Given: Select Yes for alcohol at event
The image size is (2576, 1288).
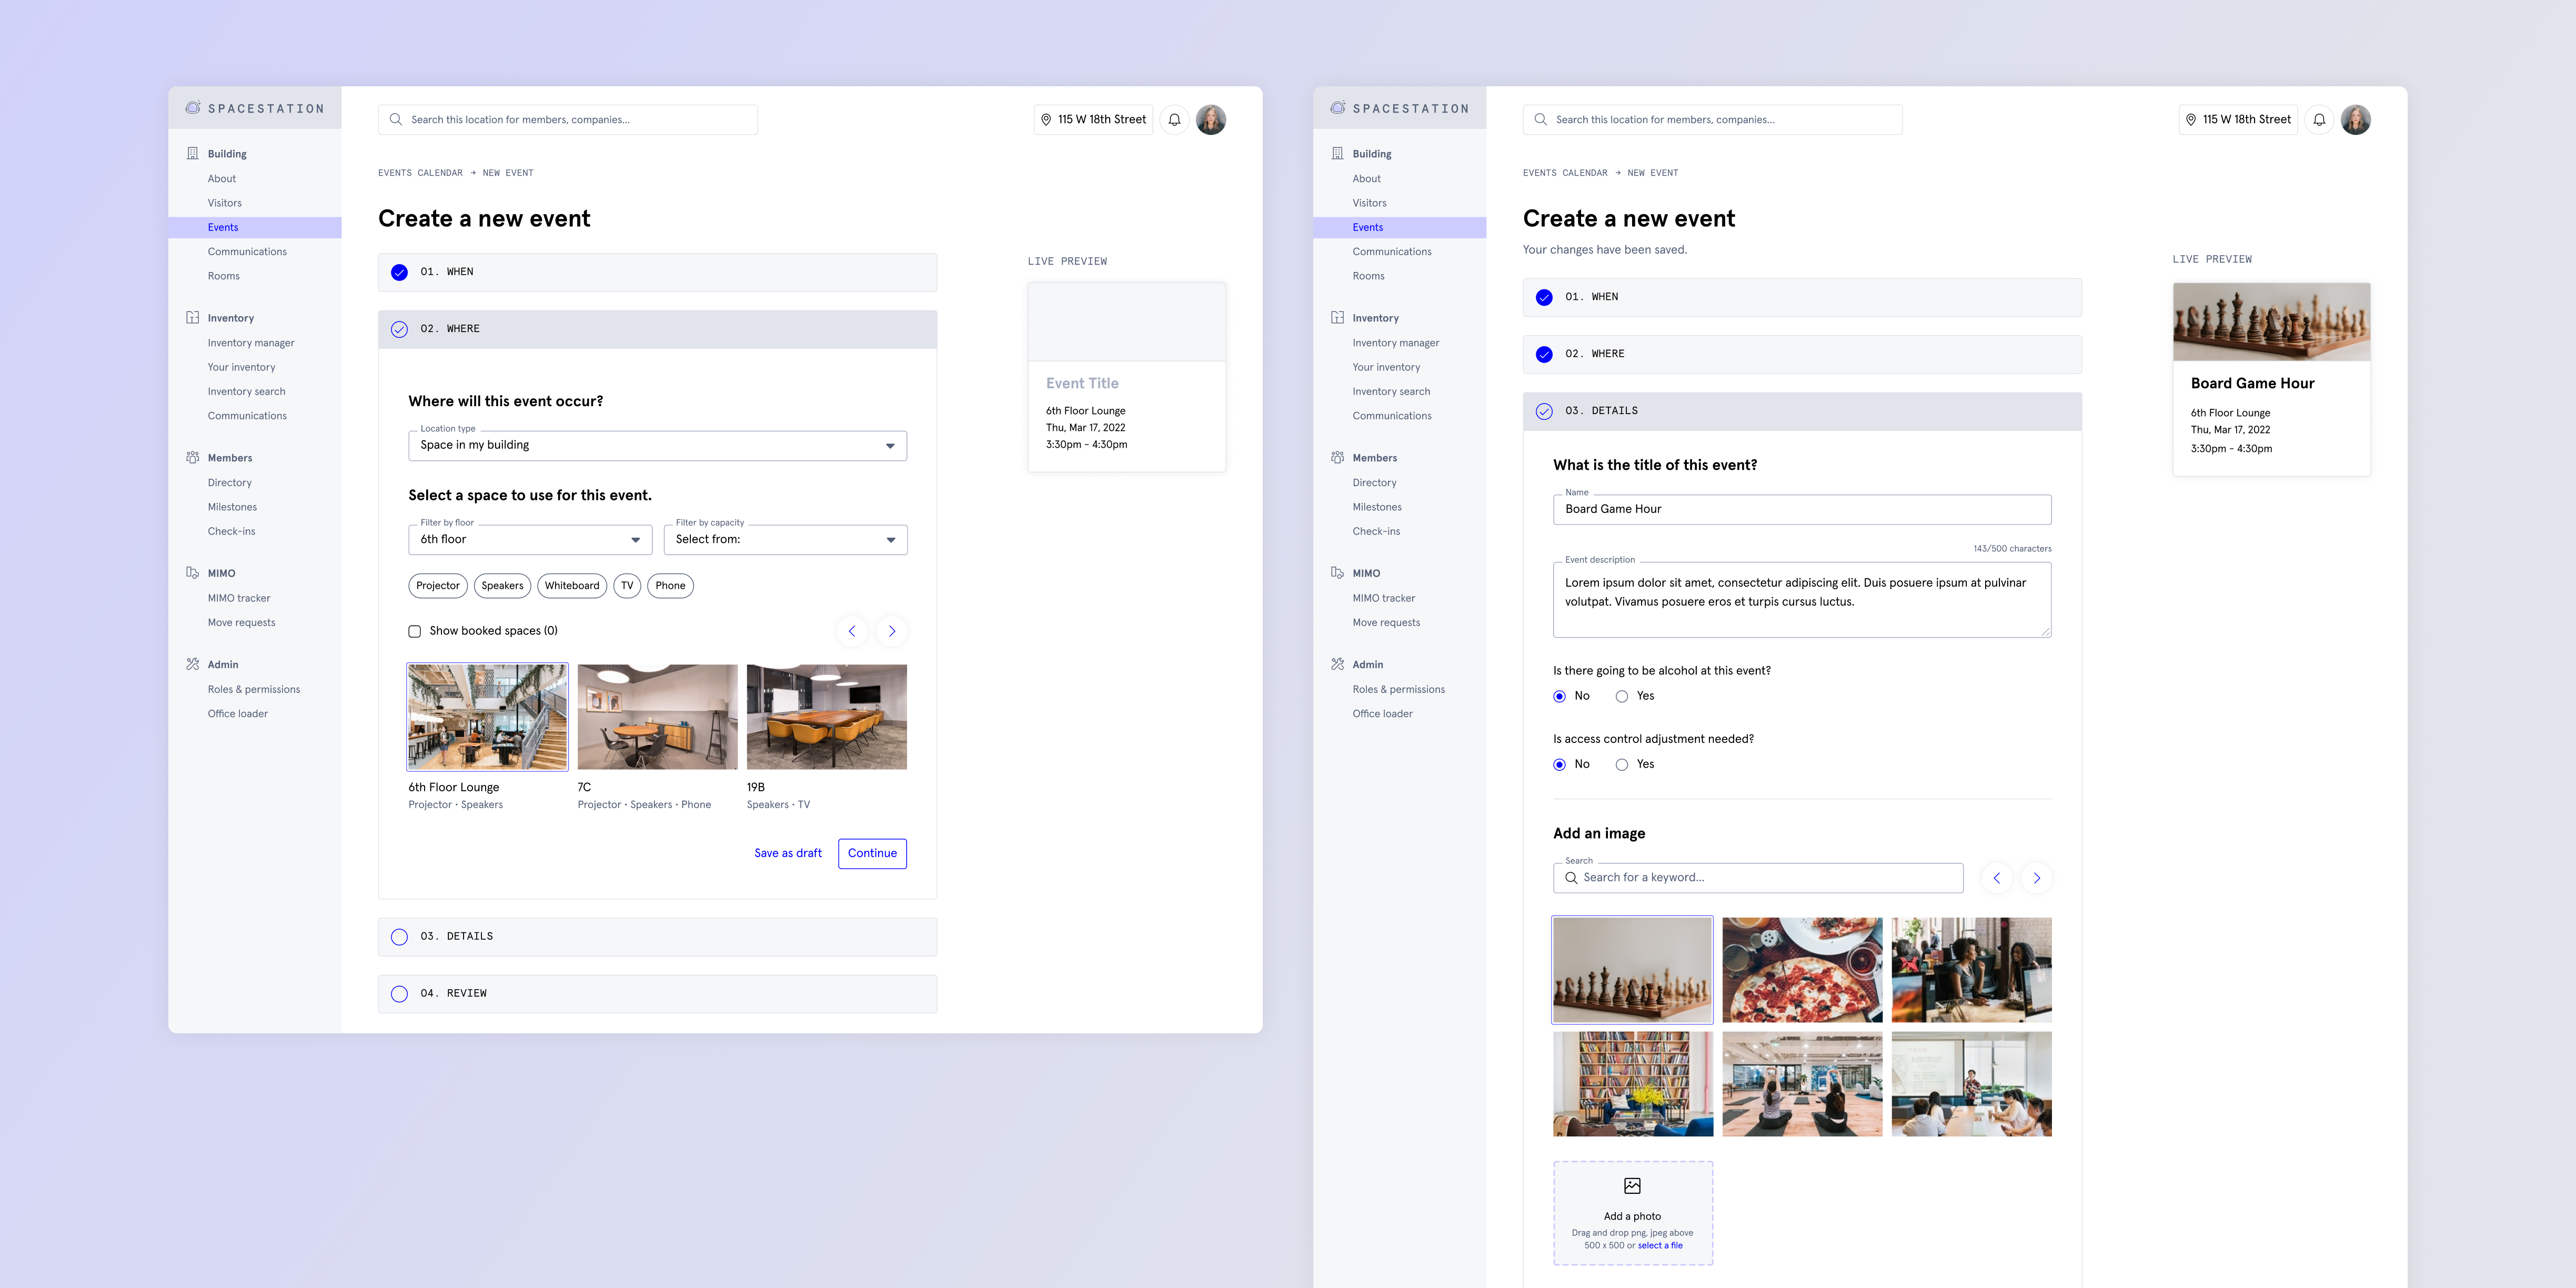Looking at the screenshot, I should tap(1622, 696).
